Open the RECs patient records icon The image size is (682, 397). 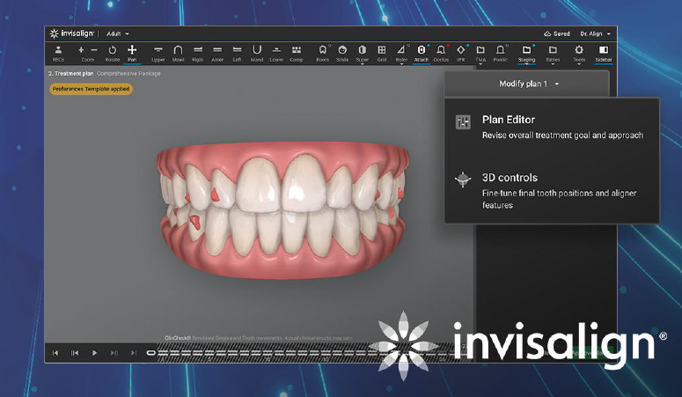click(x=58, y=54)
